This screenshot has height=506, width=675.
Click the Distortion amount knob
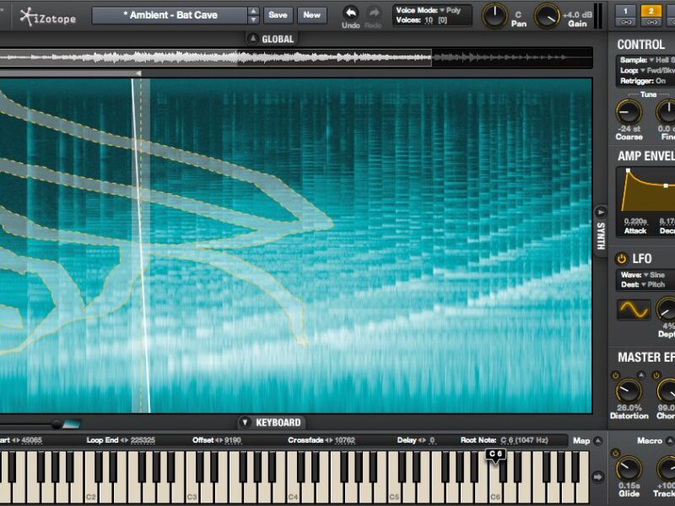tap(629, 390)
